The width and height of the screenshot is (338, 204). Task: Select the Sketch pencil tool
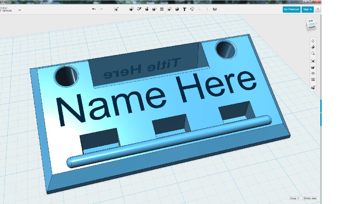tap(139, 9)
